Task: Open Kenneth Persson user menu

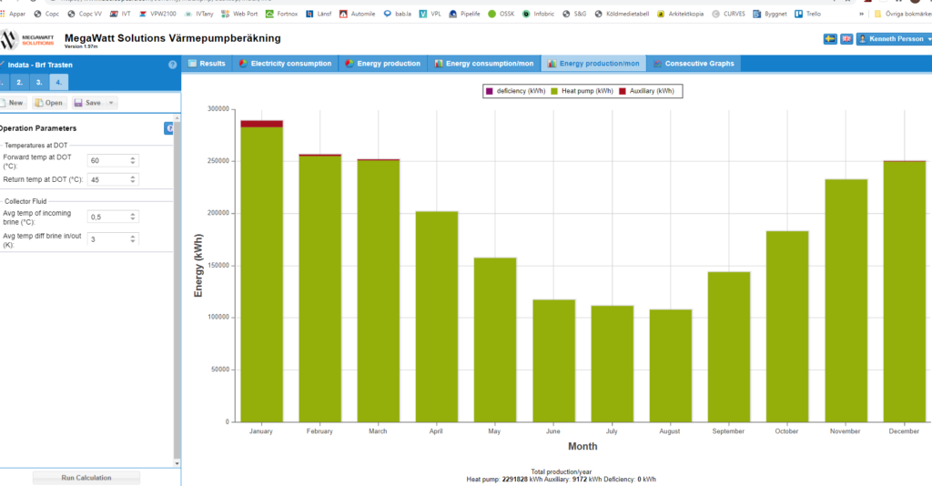Action: 895,38
